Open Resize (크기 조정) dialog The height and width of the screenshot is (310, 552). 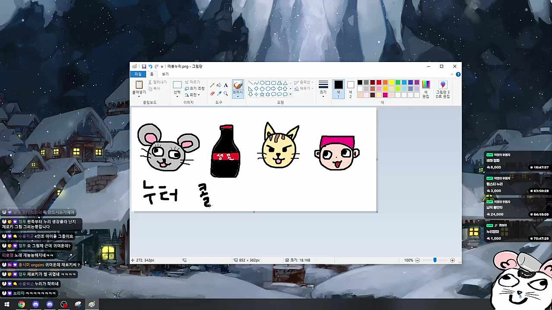(x=194, y=88)
